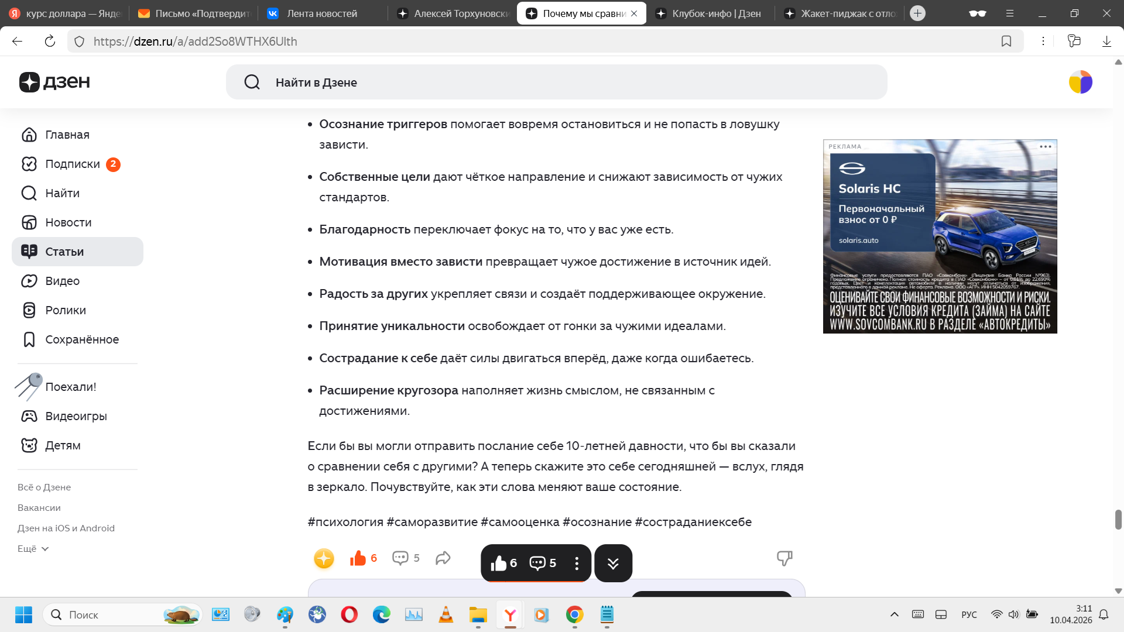Open "Подписки" in the sidebar
The width and height of the screenshot is (1124, 632).
(x=73, y=164)
